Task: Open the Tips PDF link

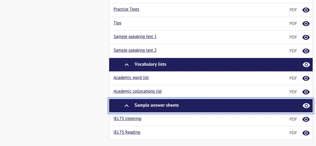Action: (x=117, y=23)
